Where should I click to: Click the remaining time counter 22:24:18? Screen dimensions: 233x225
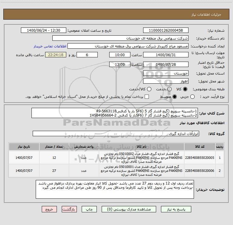pyautogui.click(x=56, y=55)
